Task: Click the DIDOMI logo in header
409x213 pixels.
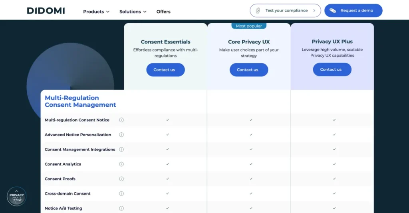Action: pyautogui.click(x=46, y=11)
